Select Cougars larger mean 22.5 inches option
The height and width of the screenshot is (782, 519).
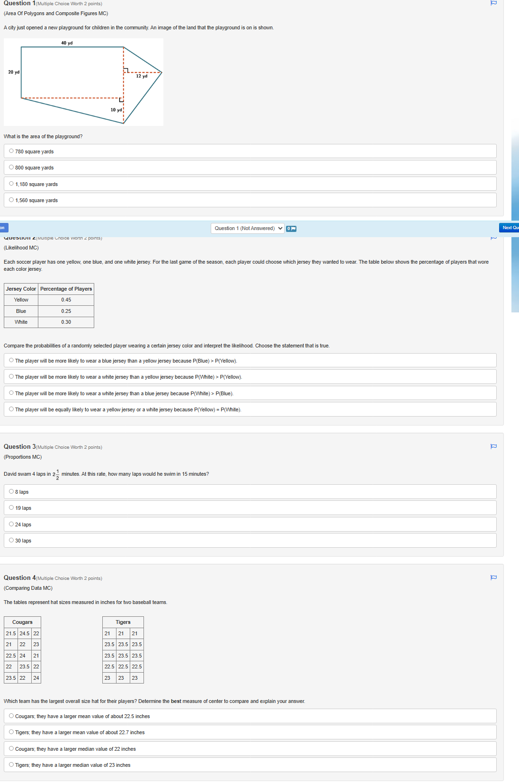(x=11, y=716)
